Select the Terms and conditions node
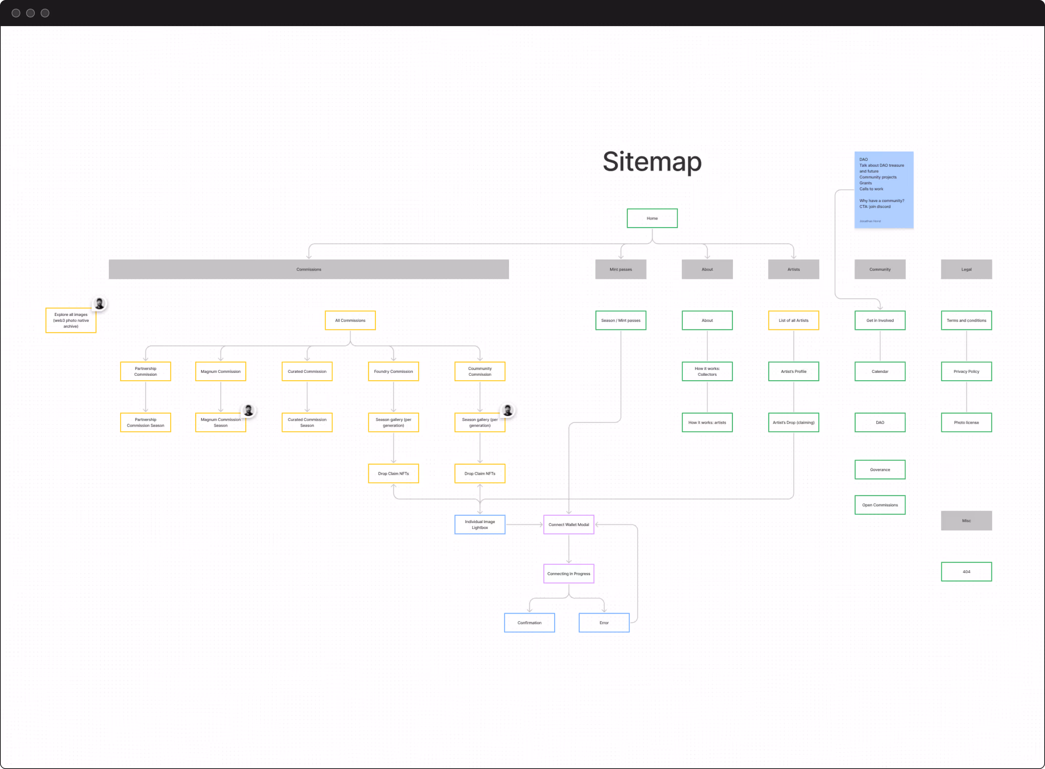1045x769 pixels. (966, 320)
